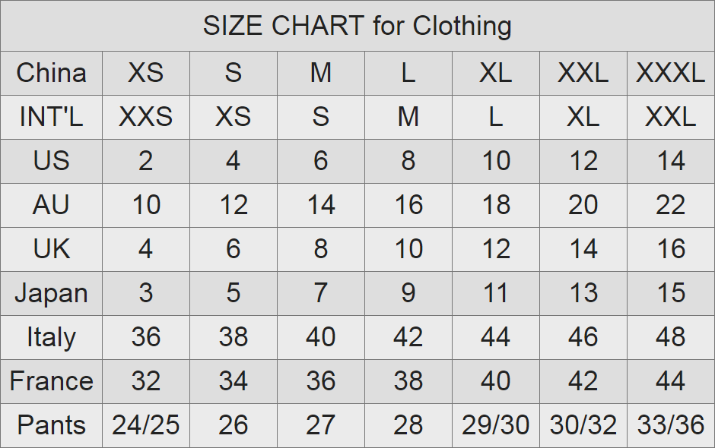Click Japan size 15 cell
This screenshot has height=448, width=715.
click(670, 294)
